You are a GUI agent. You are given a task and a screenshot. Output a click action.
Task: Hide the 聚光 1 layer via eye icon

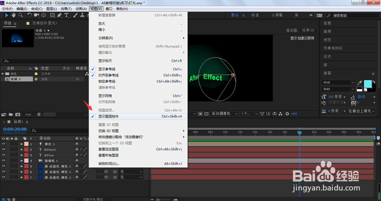(4, 144)
